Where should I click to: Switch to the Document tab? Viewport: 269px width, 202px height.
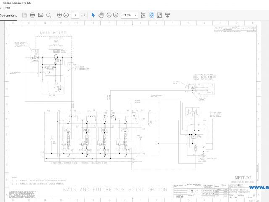click(8, 16)
